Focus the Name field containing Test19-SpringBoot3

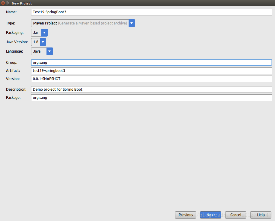coord(152,12)
